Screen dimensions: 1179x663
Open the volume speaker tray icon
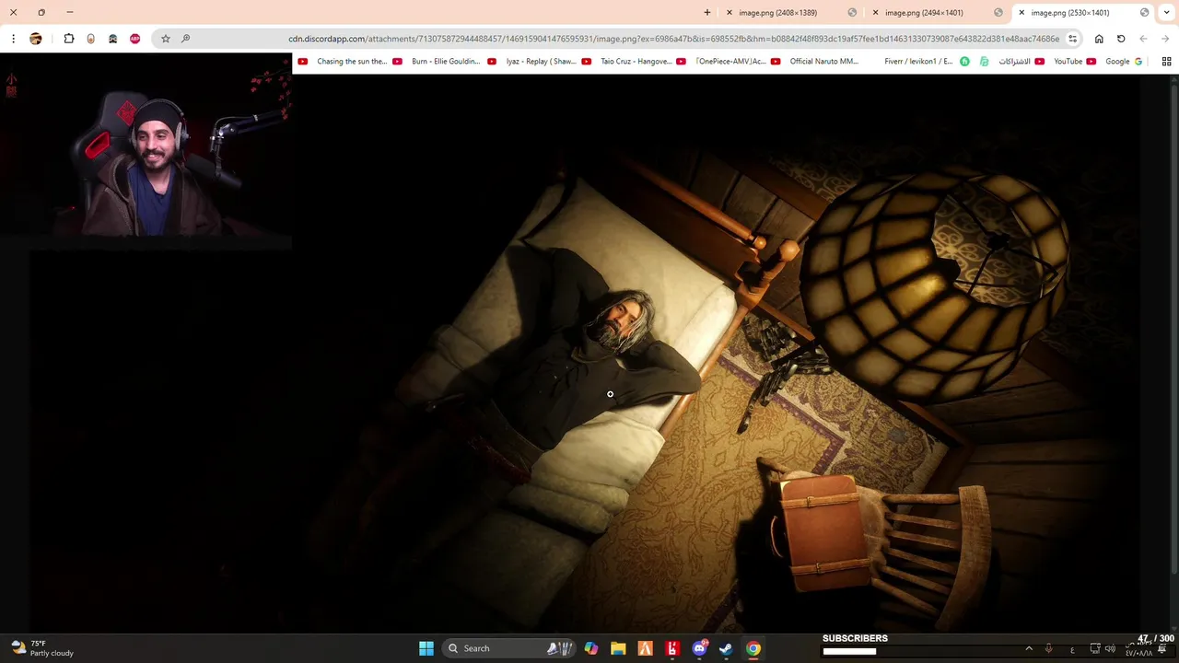(1110, 648)
